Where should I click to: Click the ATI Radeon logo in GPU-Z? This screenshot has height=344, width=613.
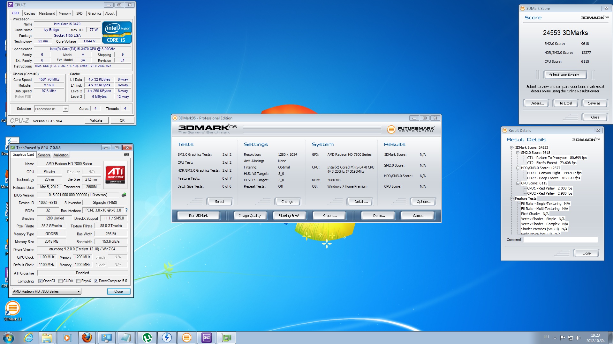coord(115,175)
